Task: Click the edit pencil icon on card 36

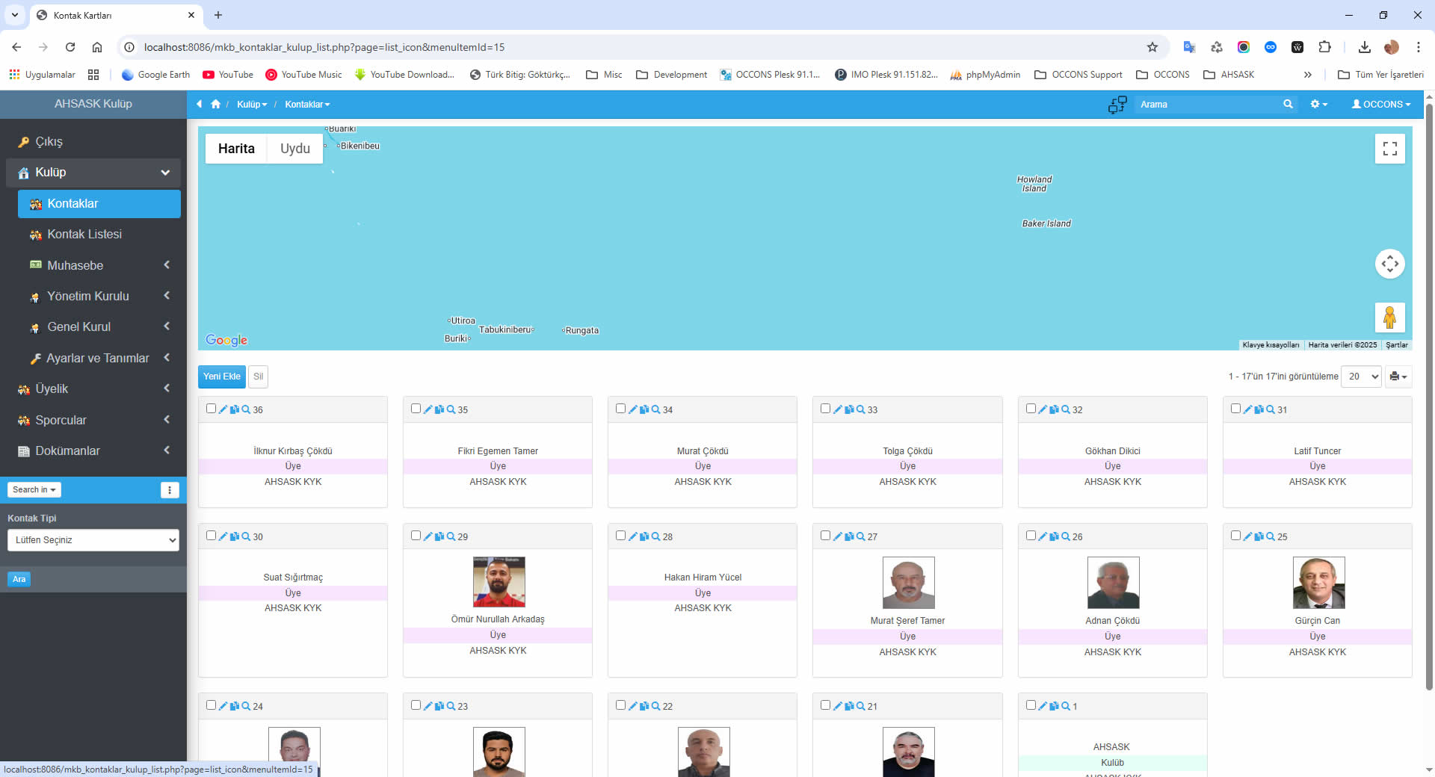Action: [223, 409]
